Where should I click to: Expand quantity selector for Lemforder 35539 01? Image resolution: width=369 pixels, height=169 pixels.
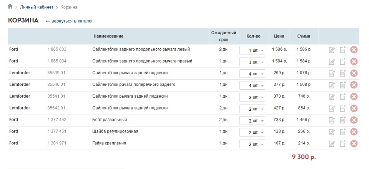pyautogui.click(x=252, y=74)
